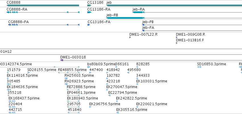Image resolution: width=242 pixels, height=114 pixels.
Task: Select the CG8888-PA protein feature
Action: [44, 25]
